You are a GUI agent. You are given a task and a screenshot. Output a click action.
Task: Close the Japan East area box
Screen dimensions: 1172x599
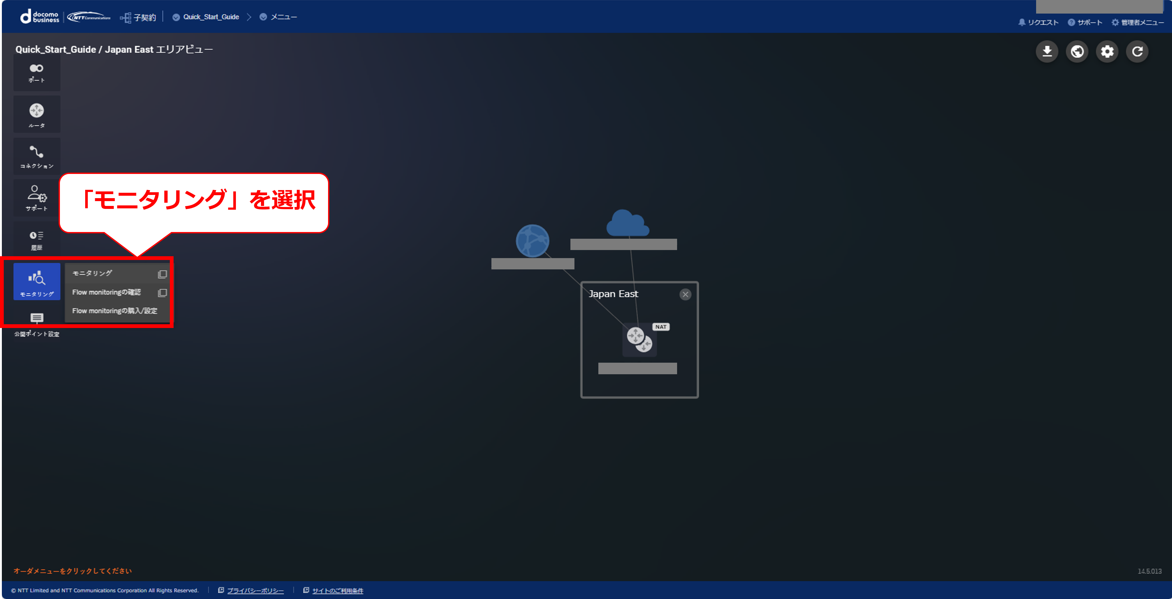coord(685,294)
